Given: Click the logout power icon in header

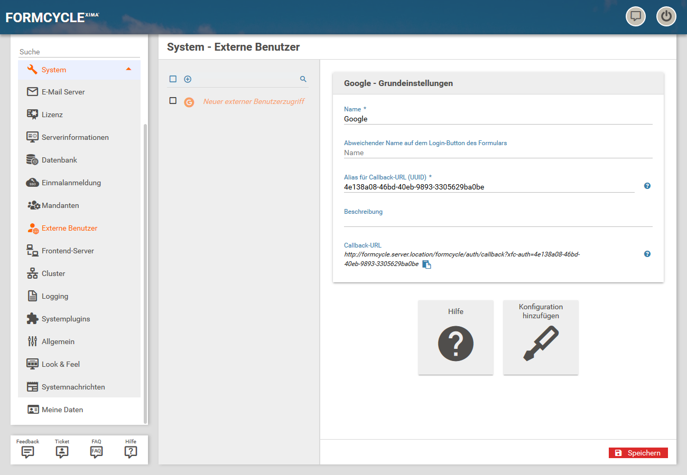Looking at the screenshot, I should (x=666, y=16).
